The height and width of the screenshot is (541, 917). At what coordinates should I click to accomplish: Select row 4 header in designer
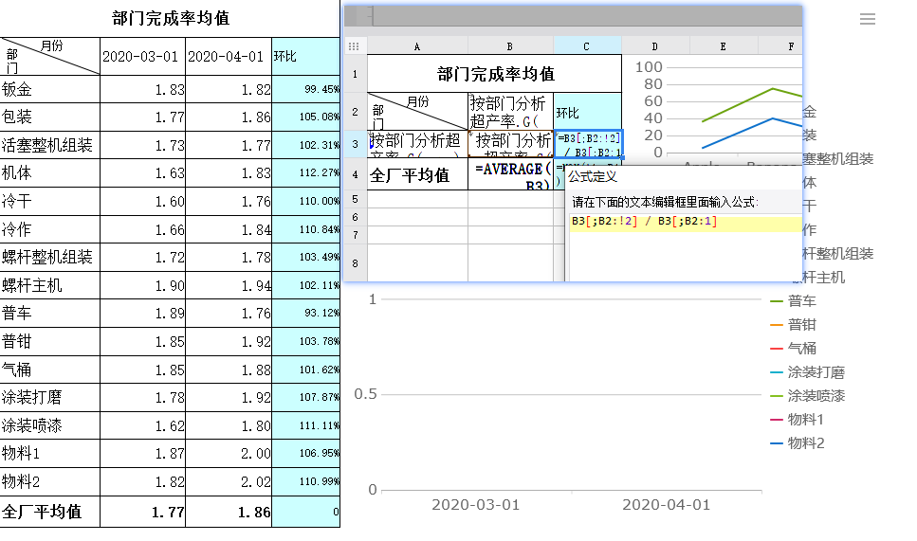point(355,174)
